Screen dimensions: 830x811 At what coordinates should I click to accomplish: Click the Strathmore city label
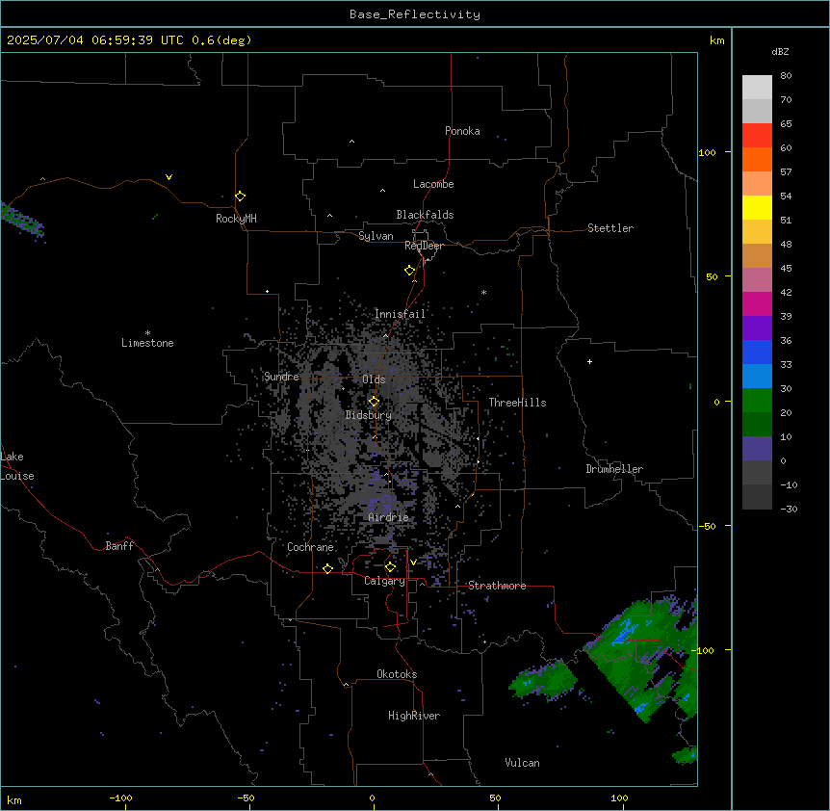(497, 586)
